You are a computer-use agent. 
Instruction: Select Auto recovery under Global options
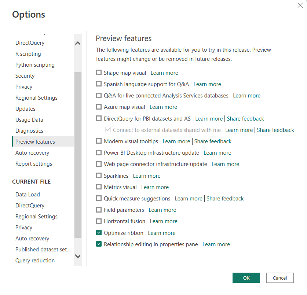click(32, 153)
